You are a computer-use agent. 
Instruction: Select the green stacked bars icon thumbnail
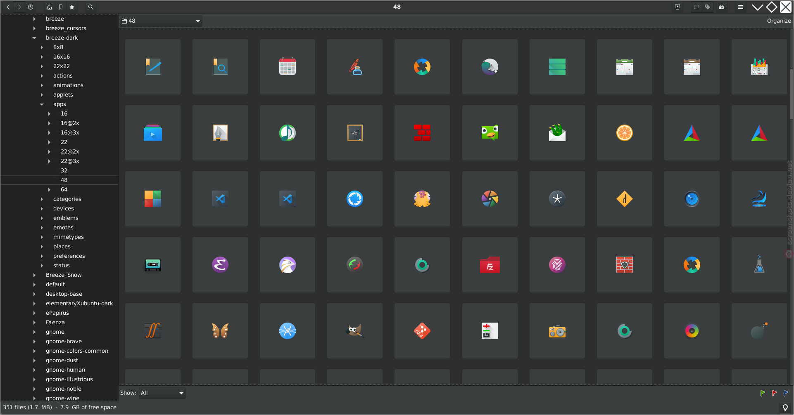click(557, 67)
